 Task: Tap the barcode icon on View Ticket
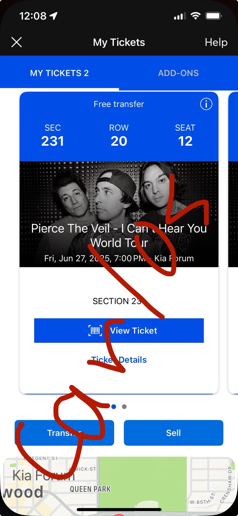click(95, 330)
